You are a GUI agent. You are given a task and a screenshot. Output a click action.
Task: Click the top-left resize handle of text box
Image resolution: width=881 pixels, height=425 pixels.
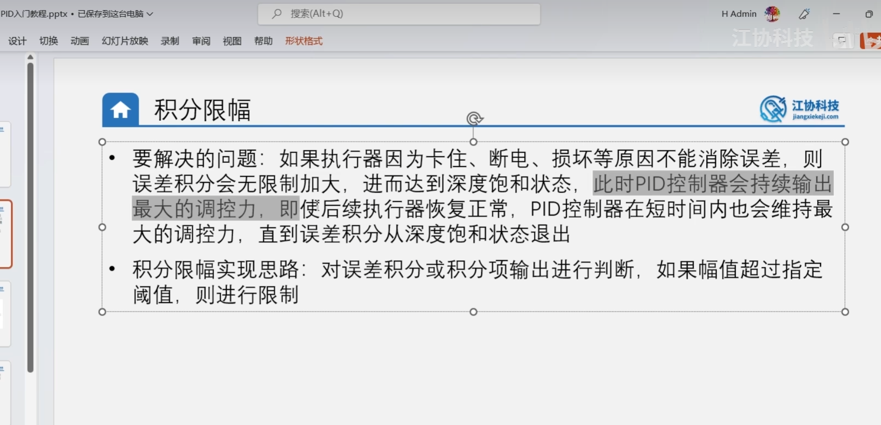pos(103,142)
